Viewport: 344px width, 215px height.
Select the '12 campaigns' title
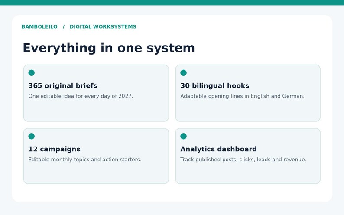[54, 149]
